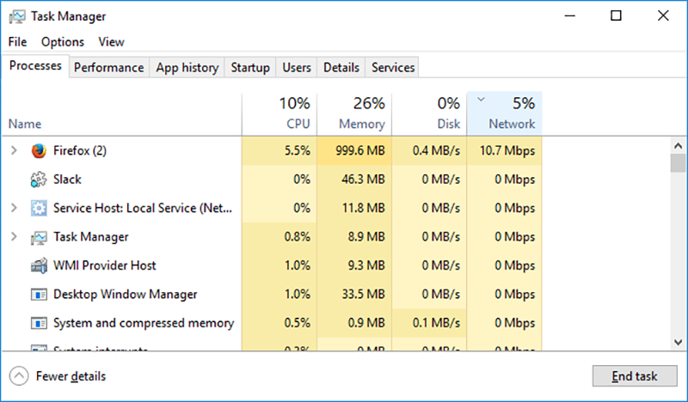Expand the Task Manager process group
The image size is (688, 402).
pyautogui.click(x=13, y=237)
